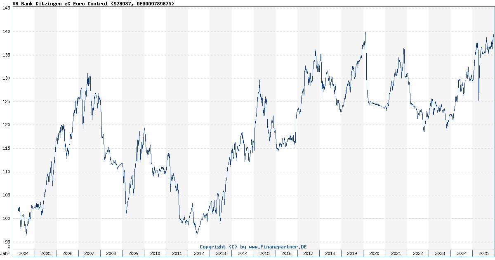This screenshot has width=495, height=260.
Task: Select the 2018 year segment
Action: [x=330, y=253]
